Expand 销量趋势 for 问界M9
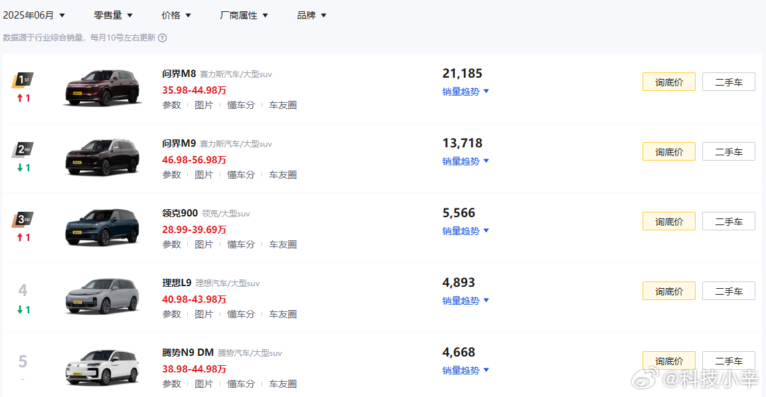The width and height of the screenshot is (766, 397). 465,161
